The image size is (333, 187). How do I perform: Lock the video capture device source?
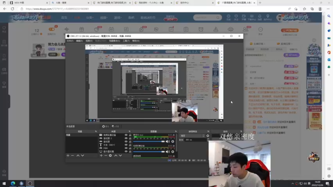pos(130,135)
